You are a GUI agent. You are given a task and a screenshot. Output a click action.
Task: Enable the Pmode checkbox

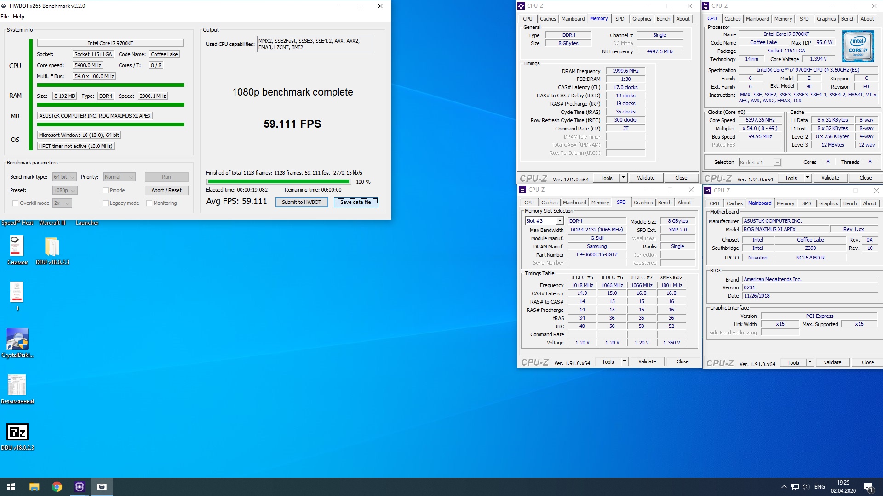tap(105, 190)
